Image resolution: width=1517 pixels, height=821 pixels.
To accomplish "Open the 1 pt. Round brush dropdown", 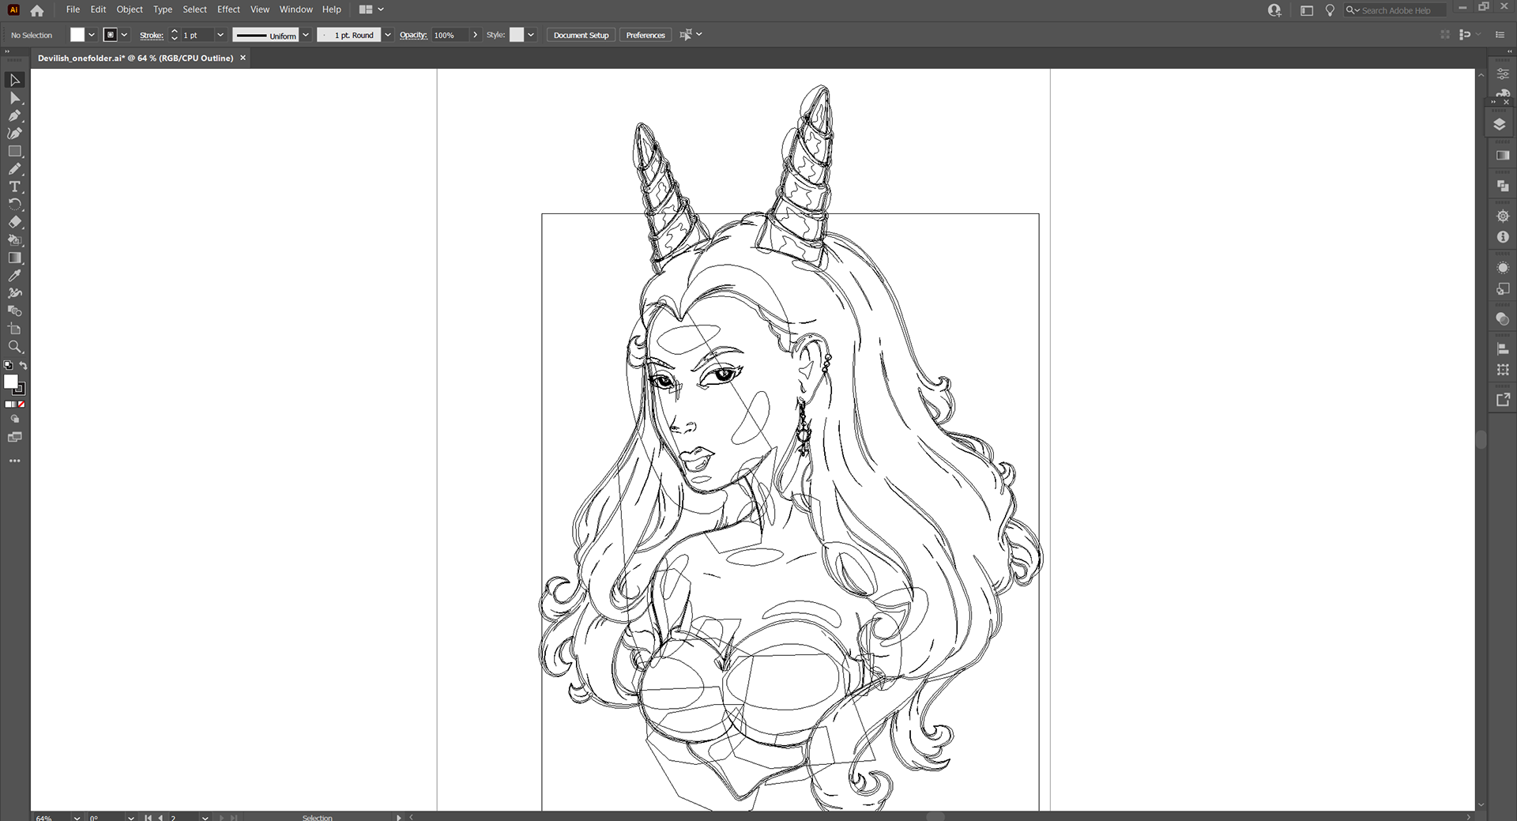I will click(388, 35).
